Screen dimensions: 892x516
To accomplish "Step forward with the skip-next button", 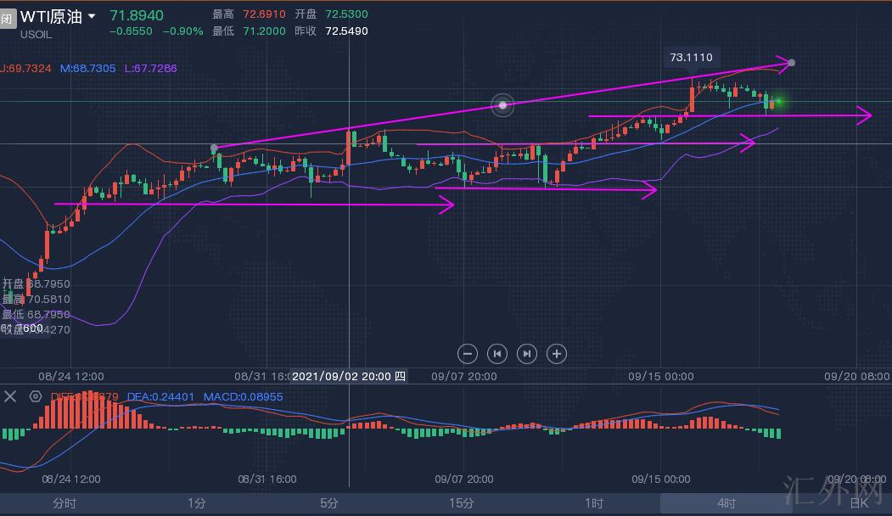I will click(x=527, y=354).
